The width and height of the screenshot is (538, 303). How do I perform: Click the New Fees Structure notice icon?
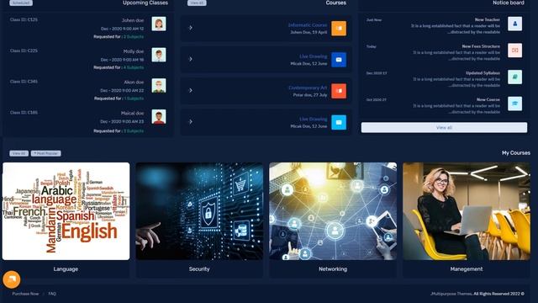point(514,50)
